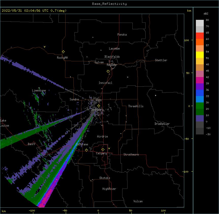Select the blue 33-36 dBZ legend swatch

(200, 93)
